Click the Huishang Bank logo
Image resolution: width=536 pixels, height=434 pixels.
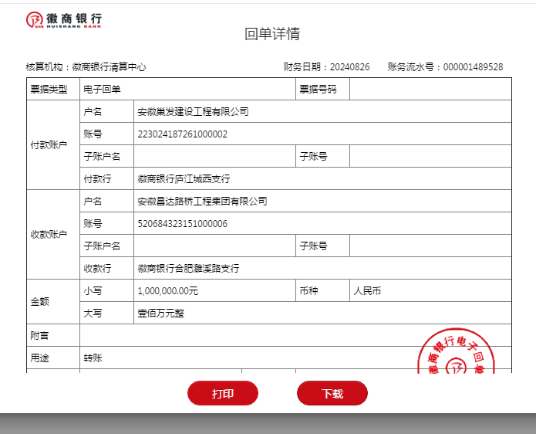(63, 19)
